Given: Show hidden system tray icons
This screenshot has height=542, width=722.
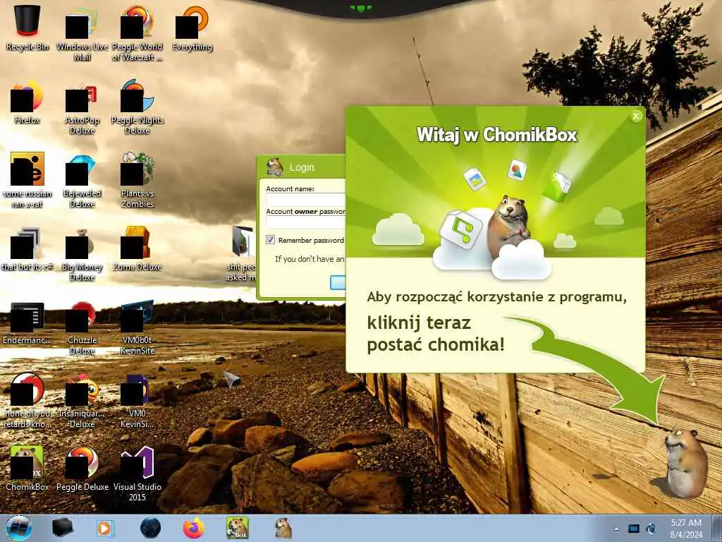Looking at the screenshot, I should tap(616, 529).
